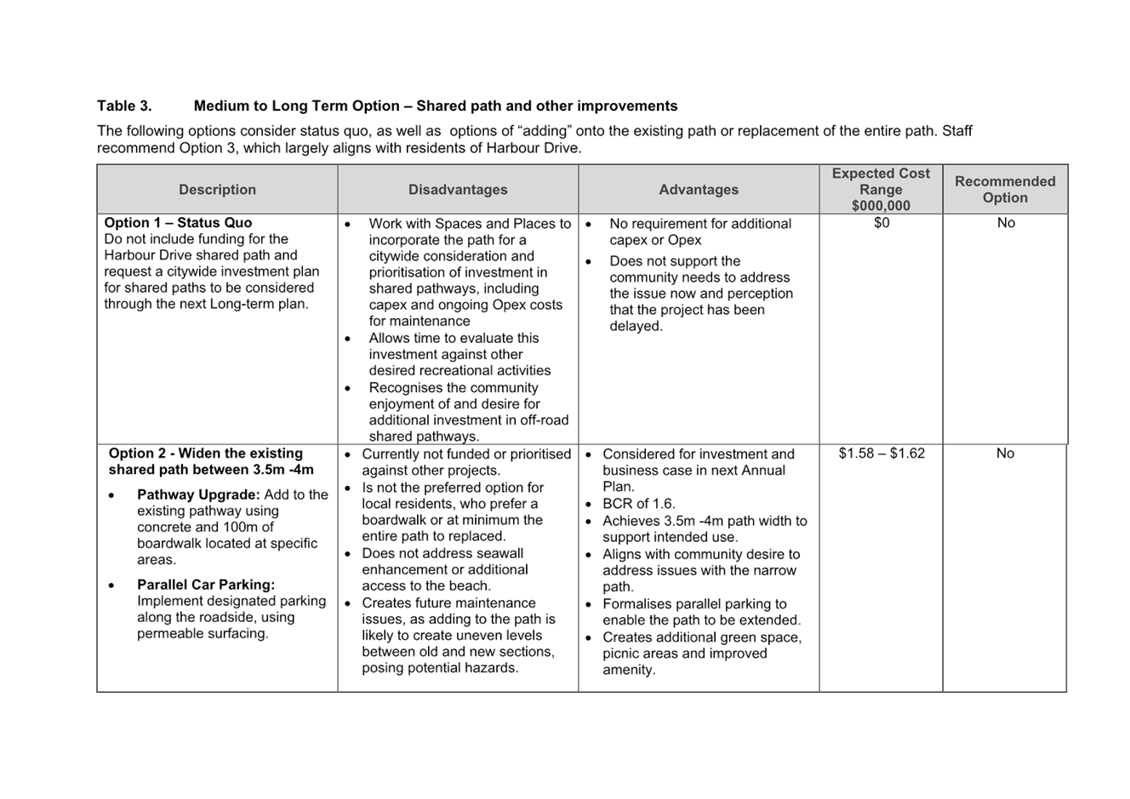Click the Description column header

217,189
